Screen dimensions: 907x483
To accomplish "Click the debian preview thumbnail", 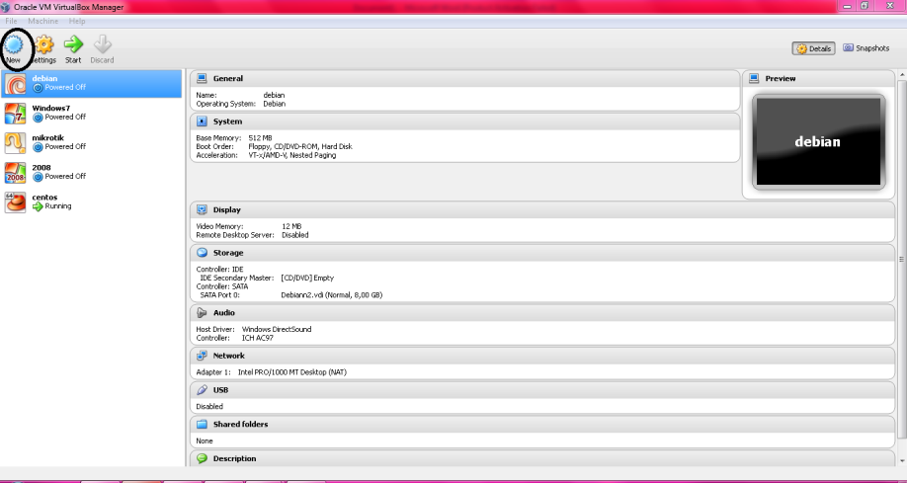I will tap(818, 141).
